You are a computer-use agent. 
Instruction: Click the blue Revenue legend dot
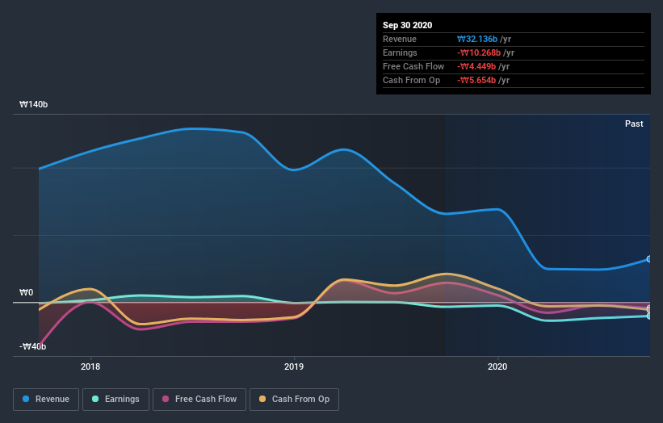(x=26, y=399)
